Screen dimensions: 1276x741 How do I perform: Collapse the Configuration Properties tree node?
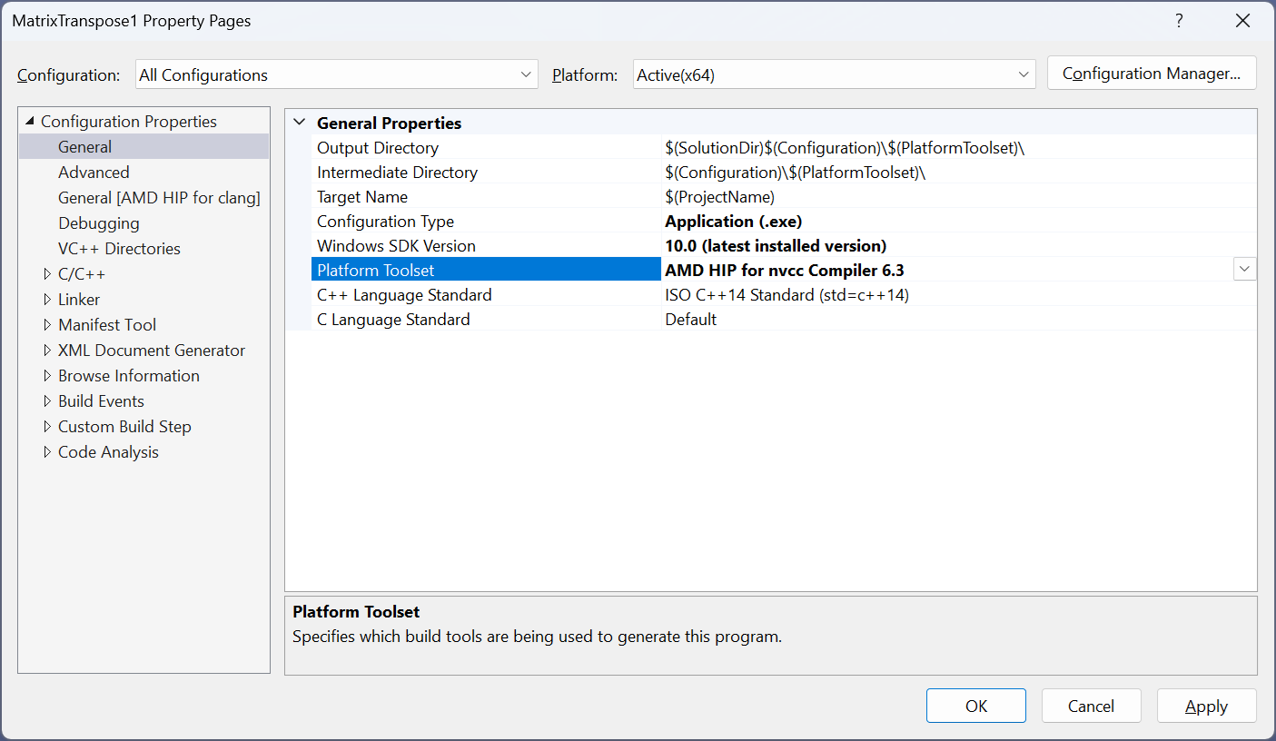[30, 122]
